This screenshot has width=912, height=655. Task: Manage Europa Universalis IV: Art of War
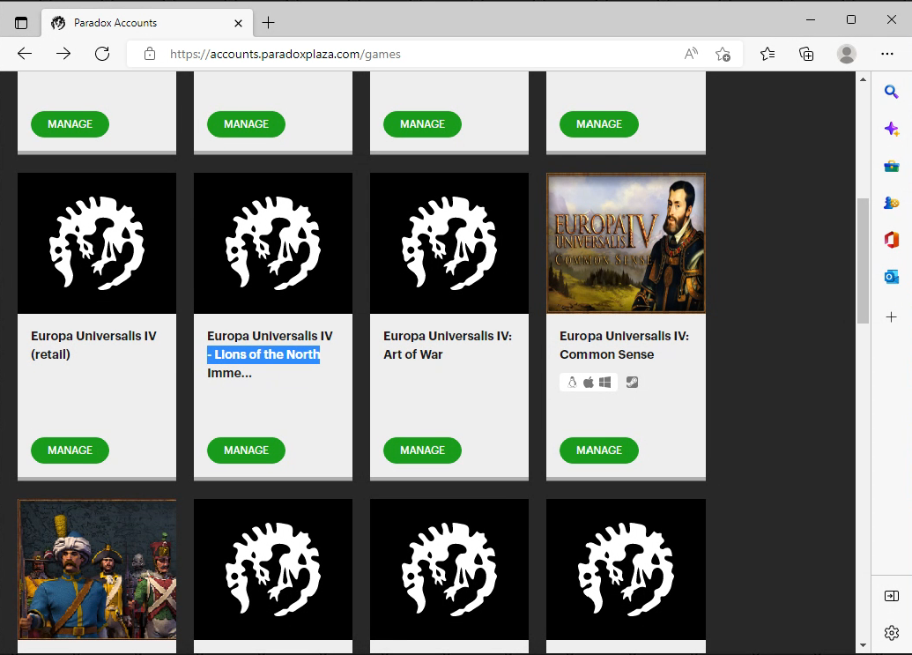pyautogui.click(x=422, y=450)
